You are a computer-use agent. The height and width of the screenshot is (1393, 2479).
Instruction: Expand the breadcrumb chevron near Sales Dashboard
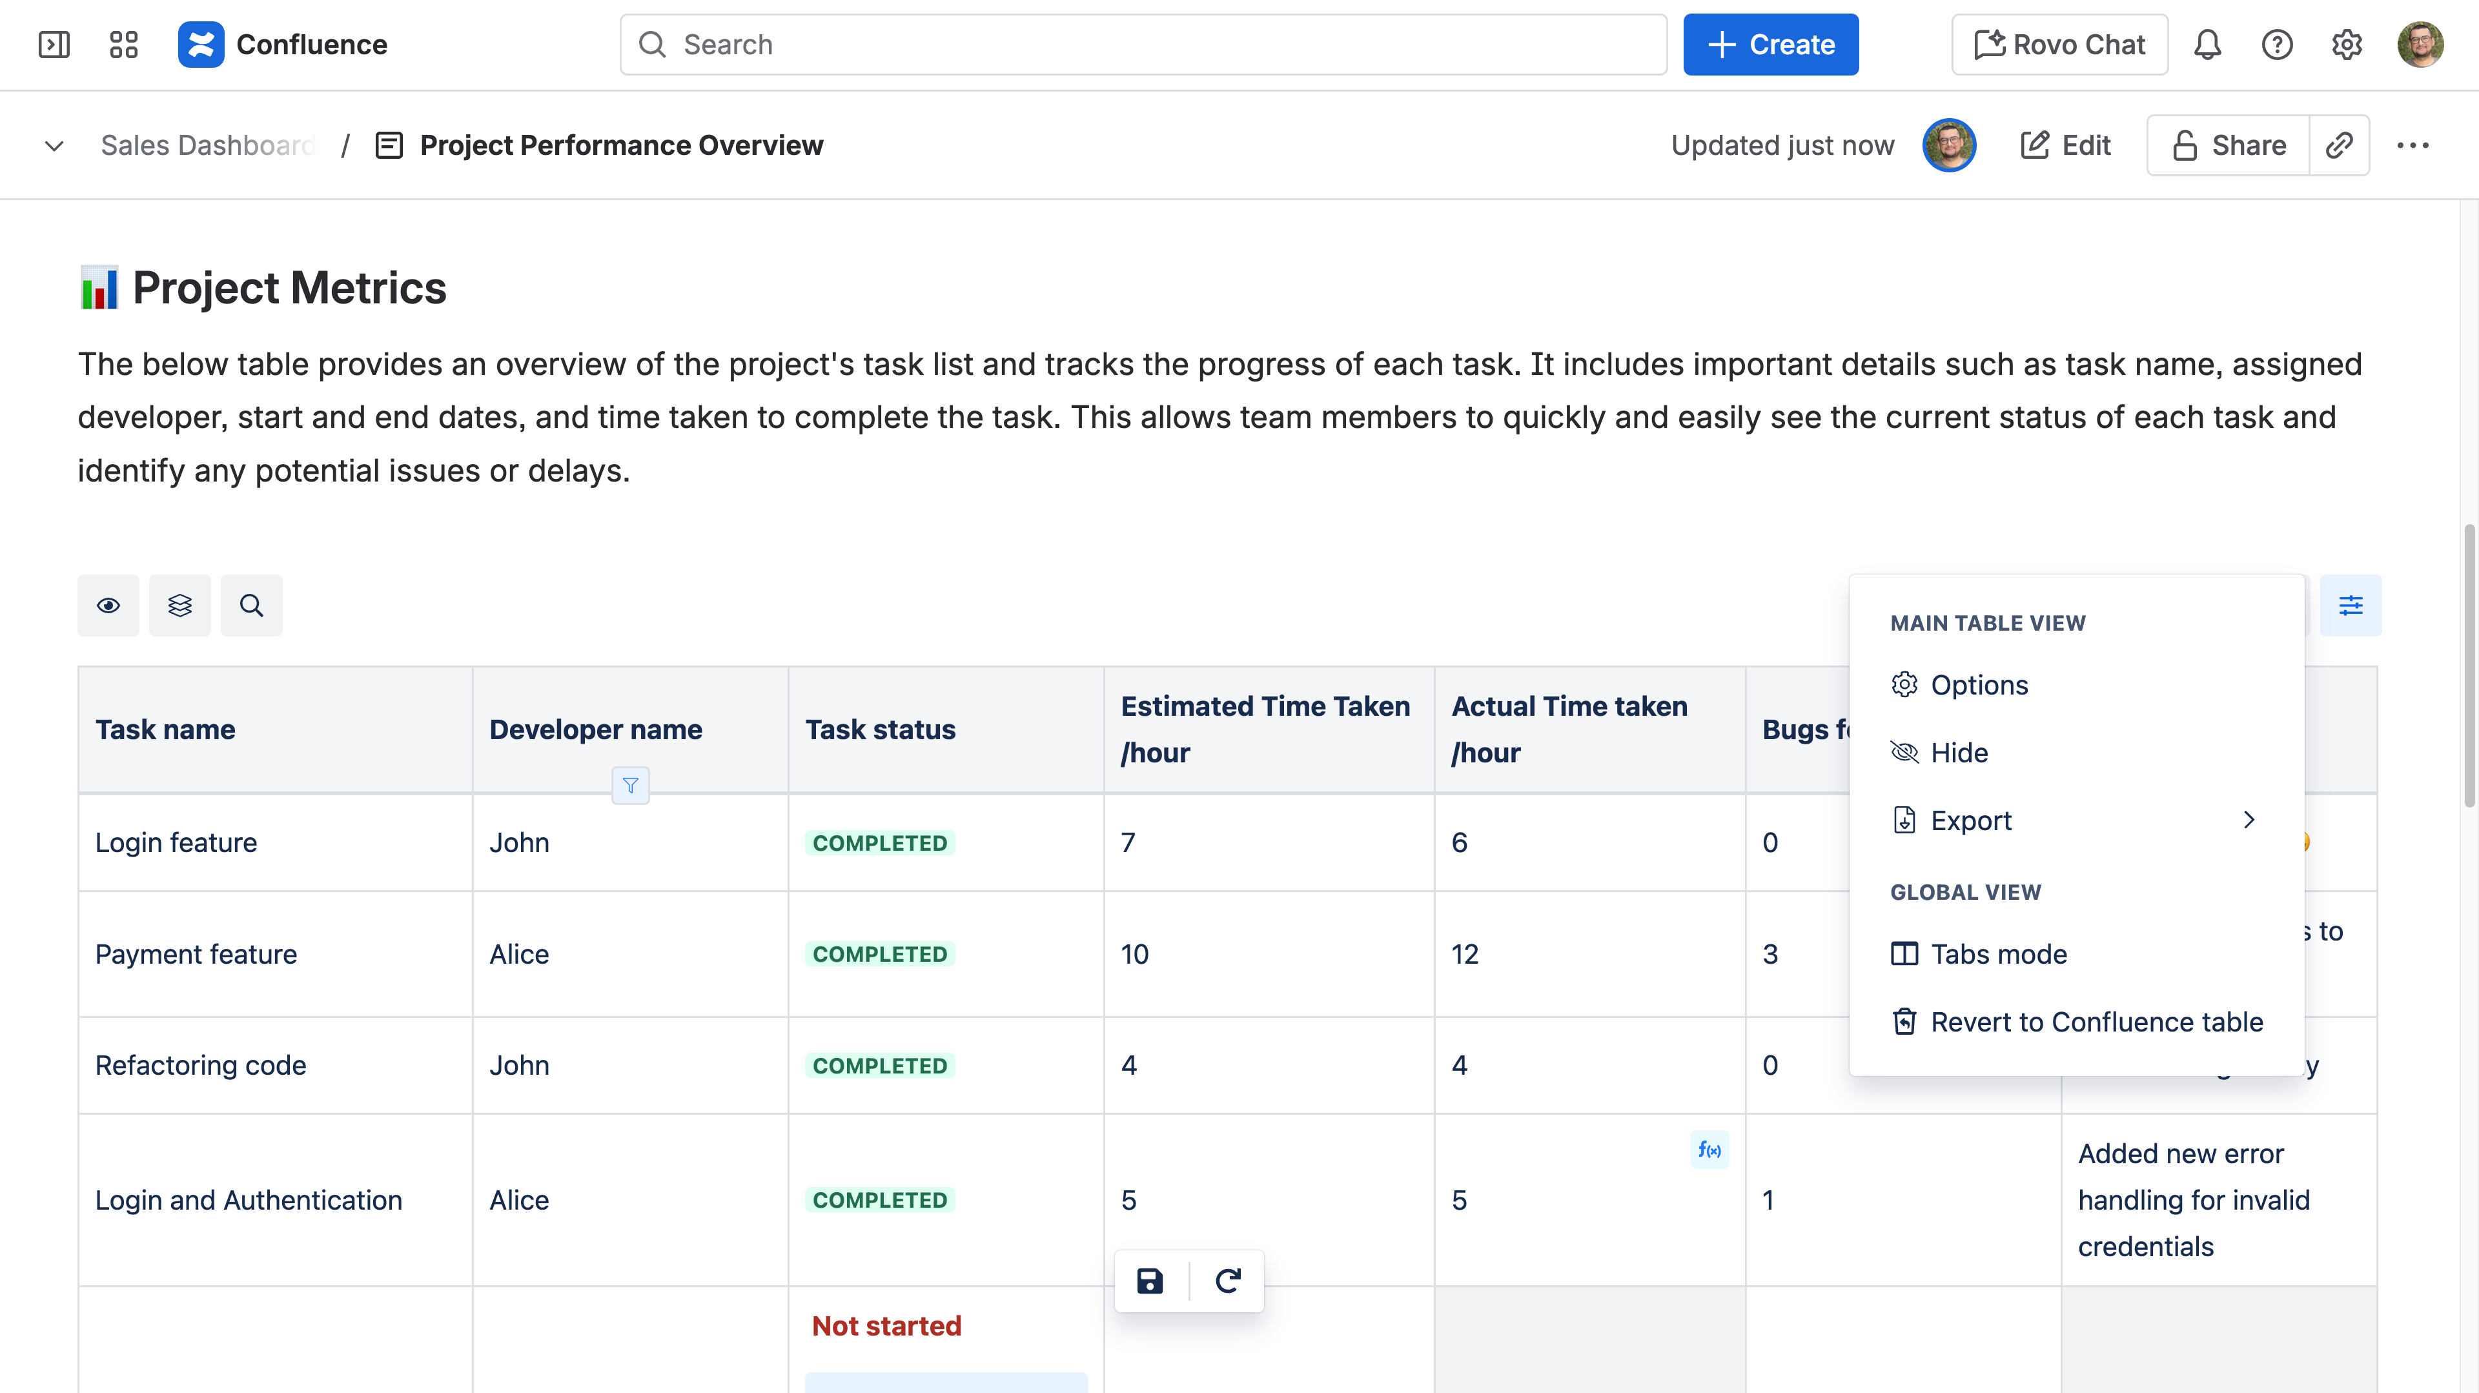click(54, 147)
